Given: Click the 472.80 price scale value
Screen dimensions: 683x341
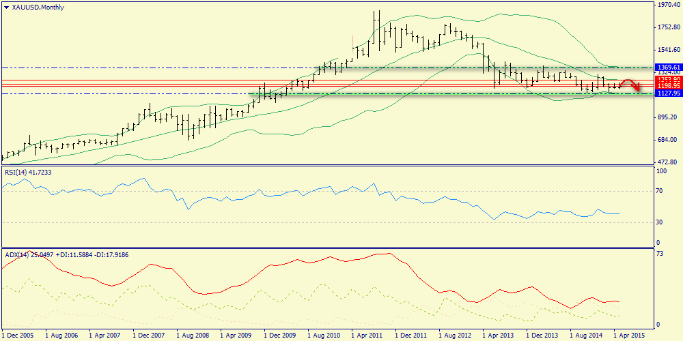Looking at the screenshot, I should (665, 162).
